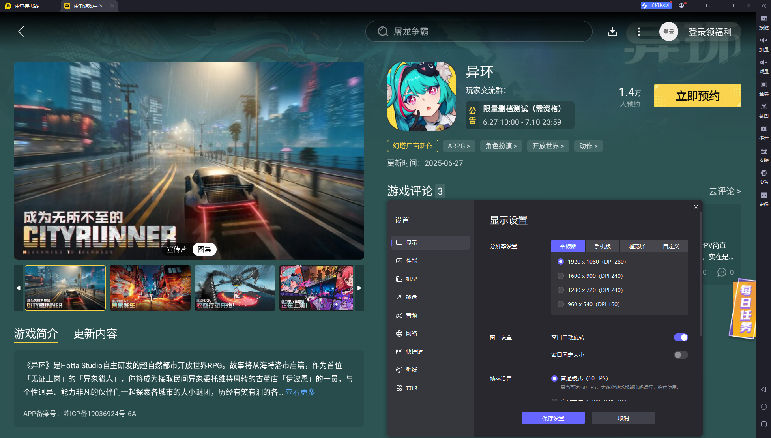771x438 pixels.
Task: Expand the open world tag
Action: click(548, 146)
